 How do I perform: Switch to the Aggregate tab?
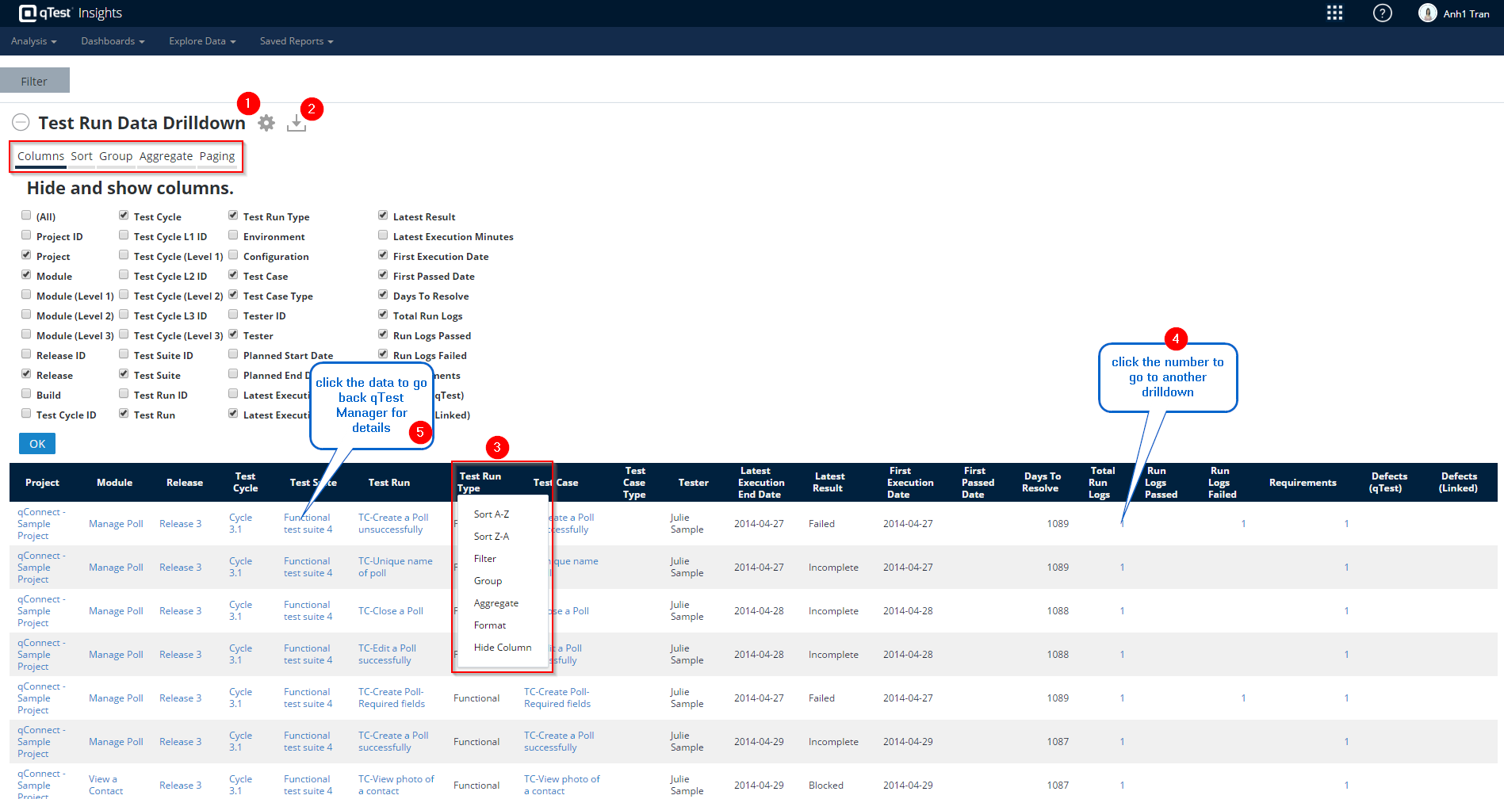(x=166, y=156)
